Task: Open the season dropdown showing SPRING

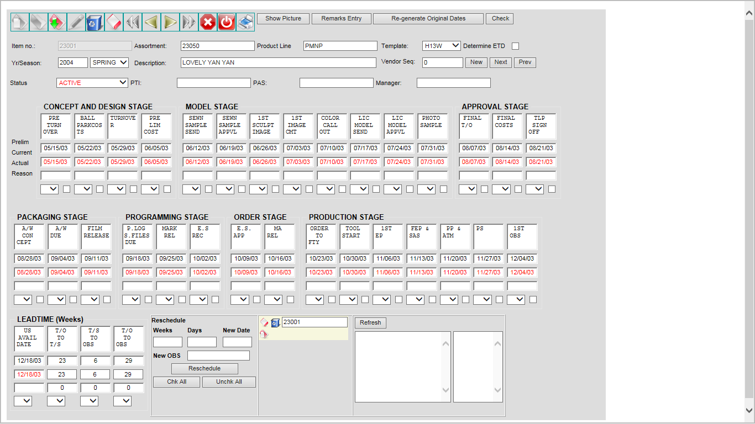Action: pyautogui.click(x=109, y=63)
